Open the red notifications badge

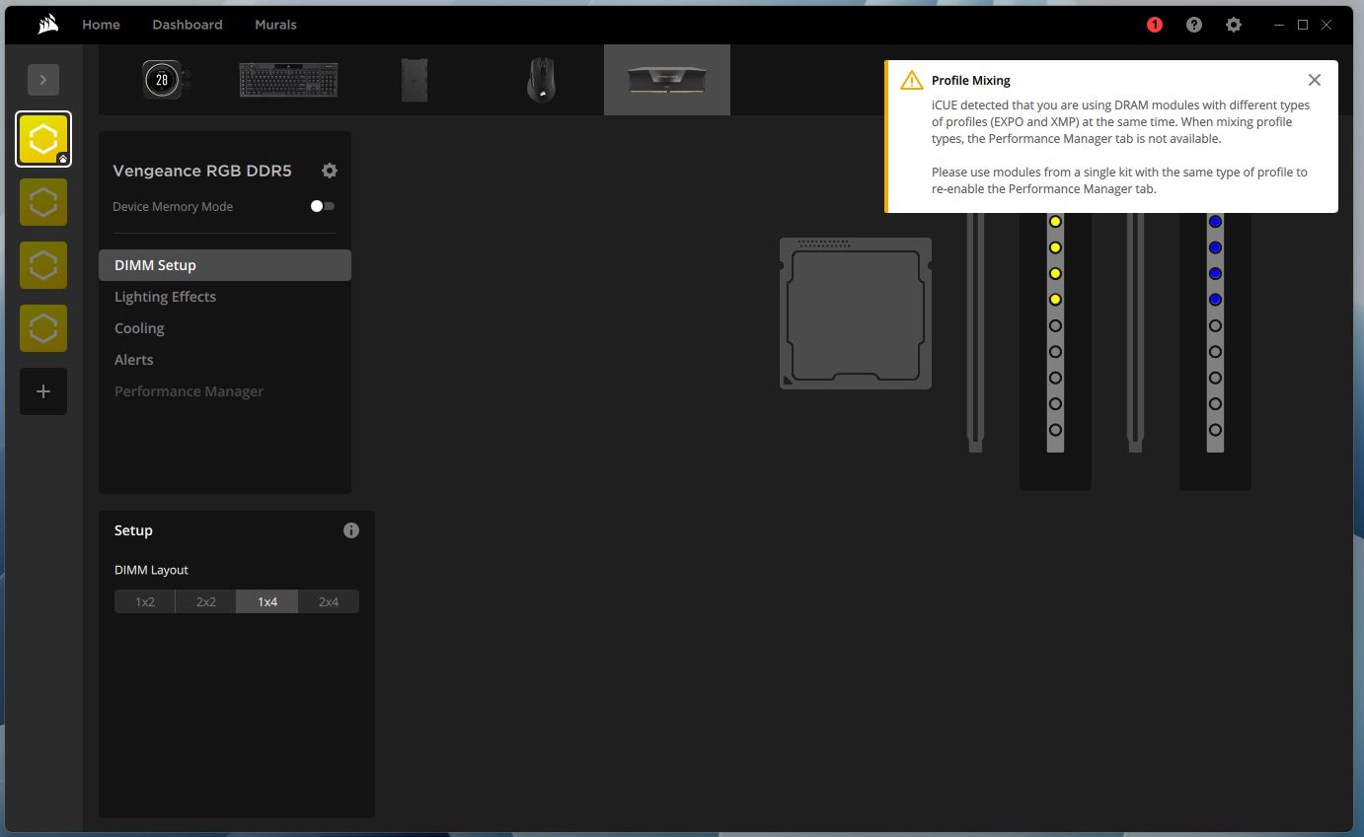click(1155, 25)
